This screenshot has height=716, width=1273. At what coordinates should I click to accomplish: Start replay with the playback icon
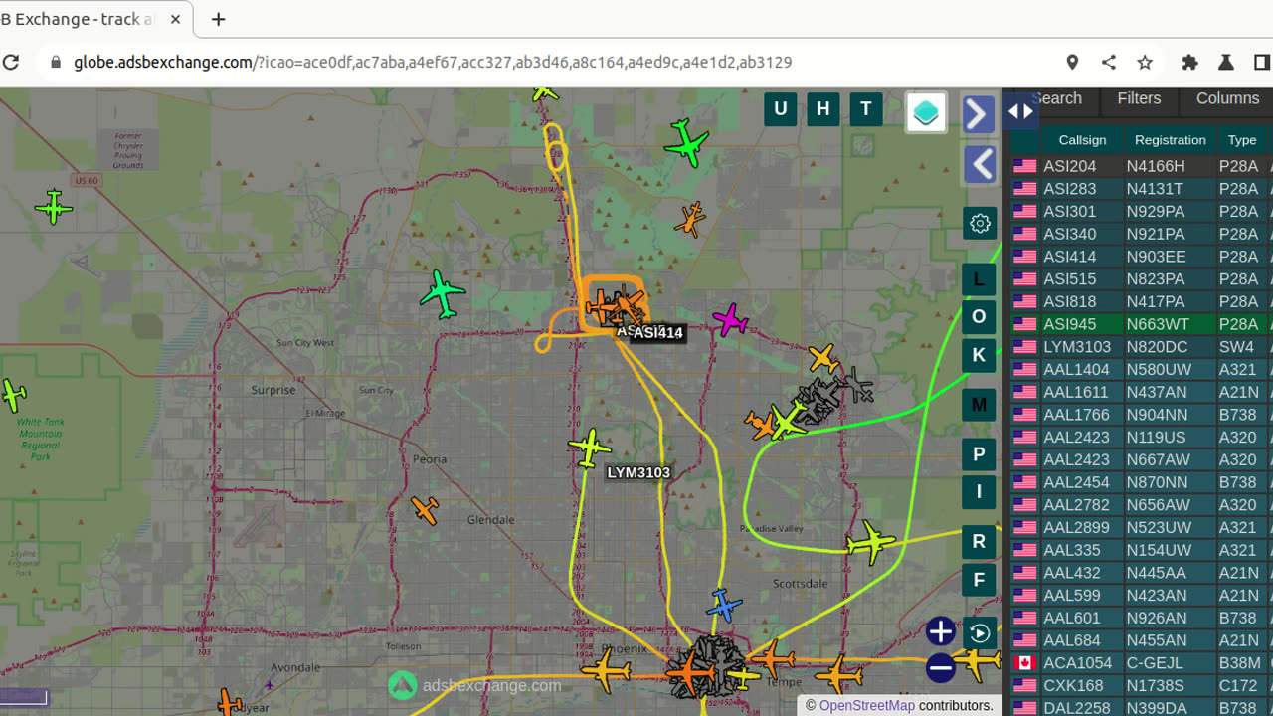click(980, 633)
